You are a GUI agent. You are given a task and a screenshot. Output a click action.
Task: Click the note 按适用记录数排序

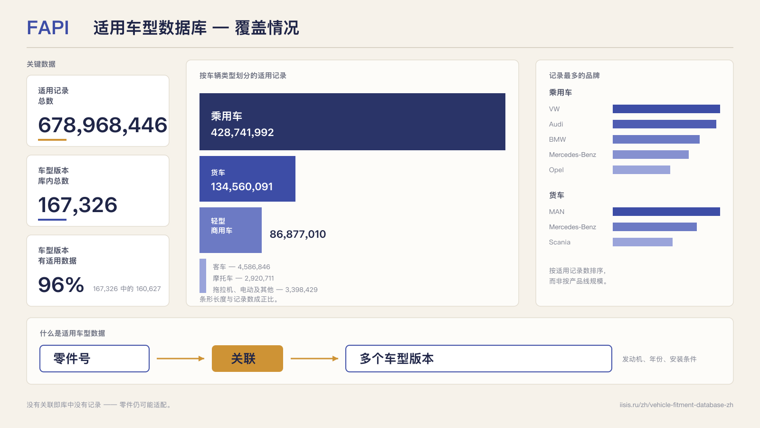point(578,271)
